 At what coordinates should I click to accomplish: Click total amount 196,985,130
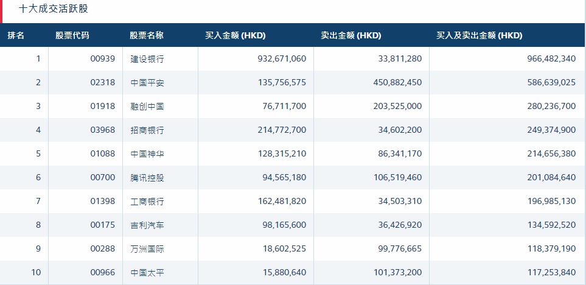551,201
